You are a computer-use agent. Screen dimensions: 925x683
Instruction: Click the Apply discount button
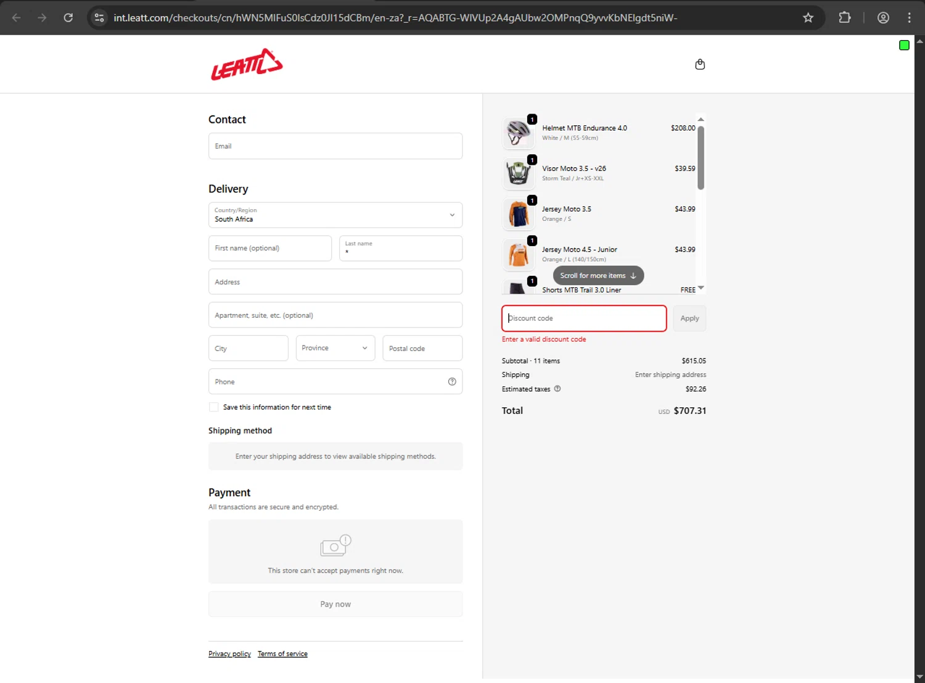[x=689, y=318]
